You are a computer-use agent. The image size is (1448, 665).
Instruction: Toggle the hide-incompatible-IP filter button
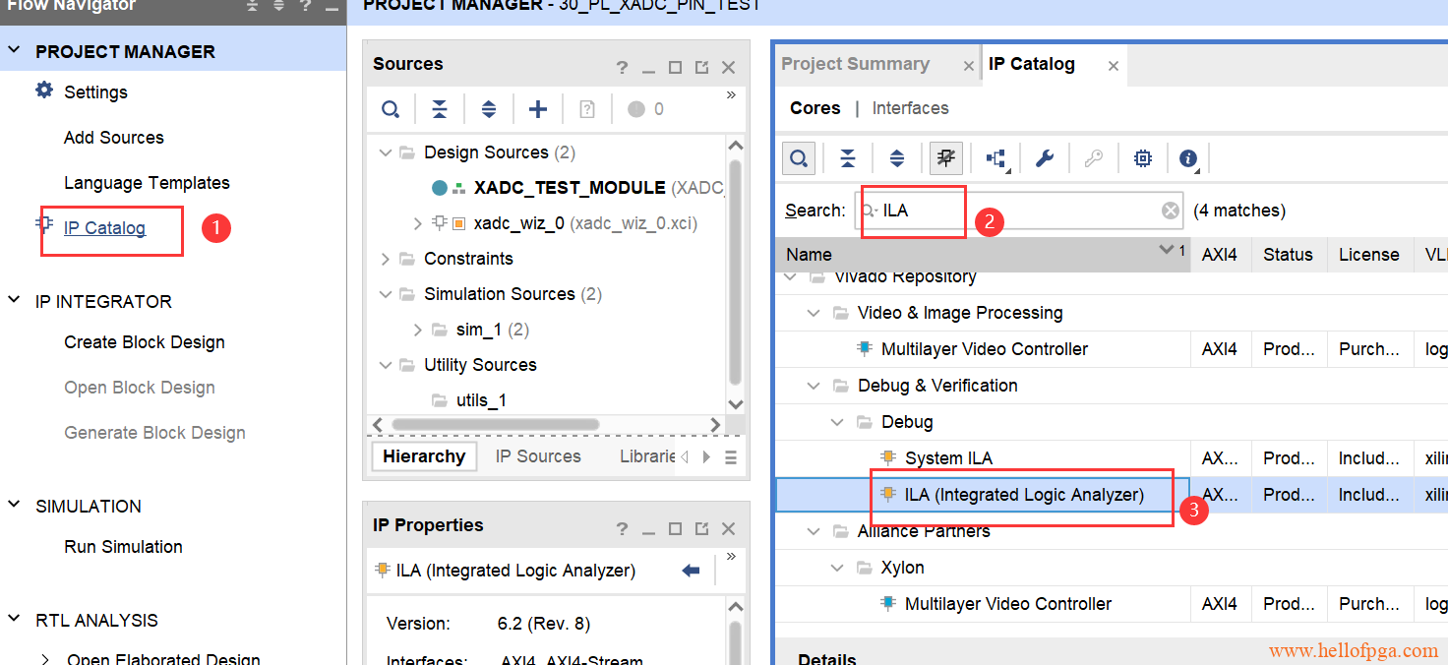946,158
